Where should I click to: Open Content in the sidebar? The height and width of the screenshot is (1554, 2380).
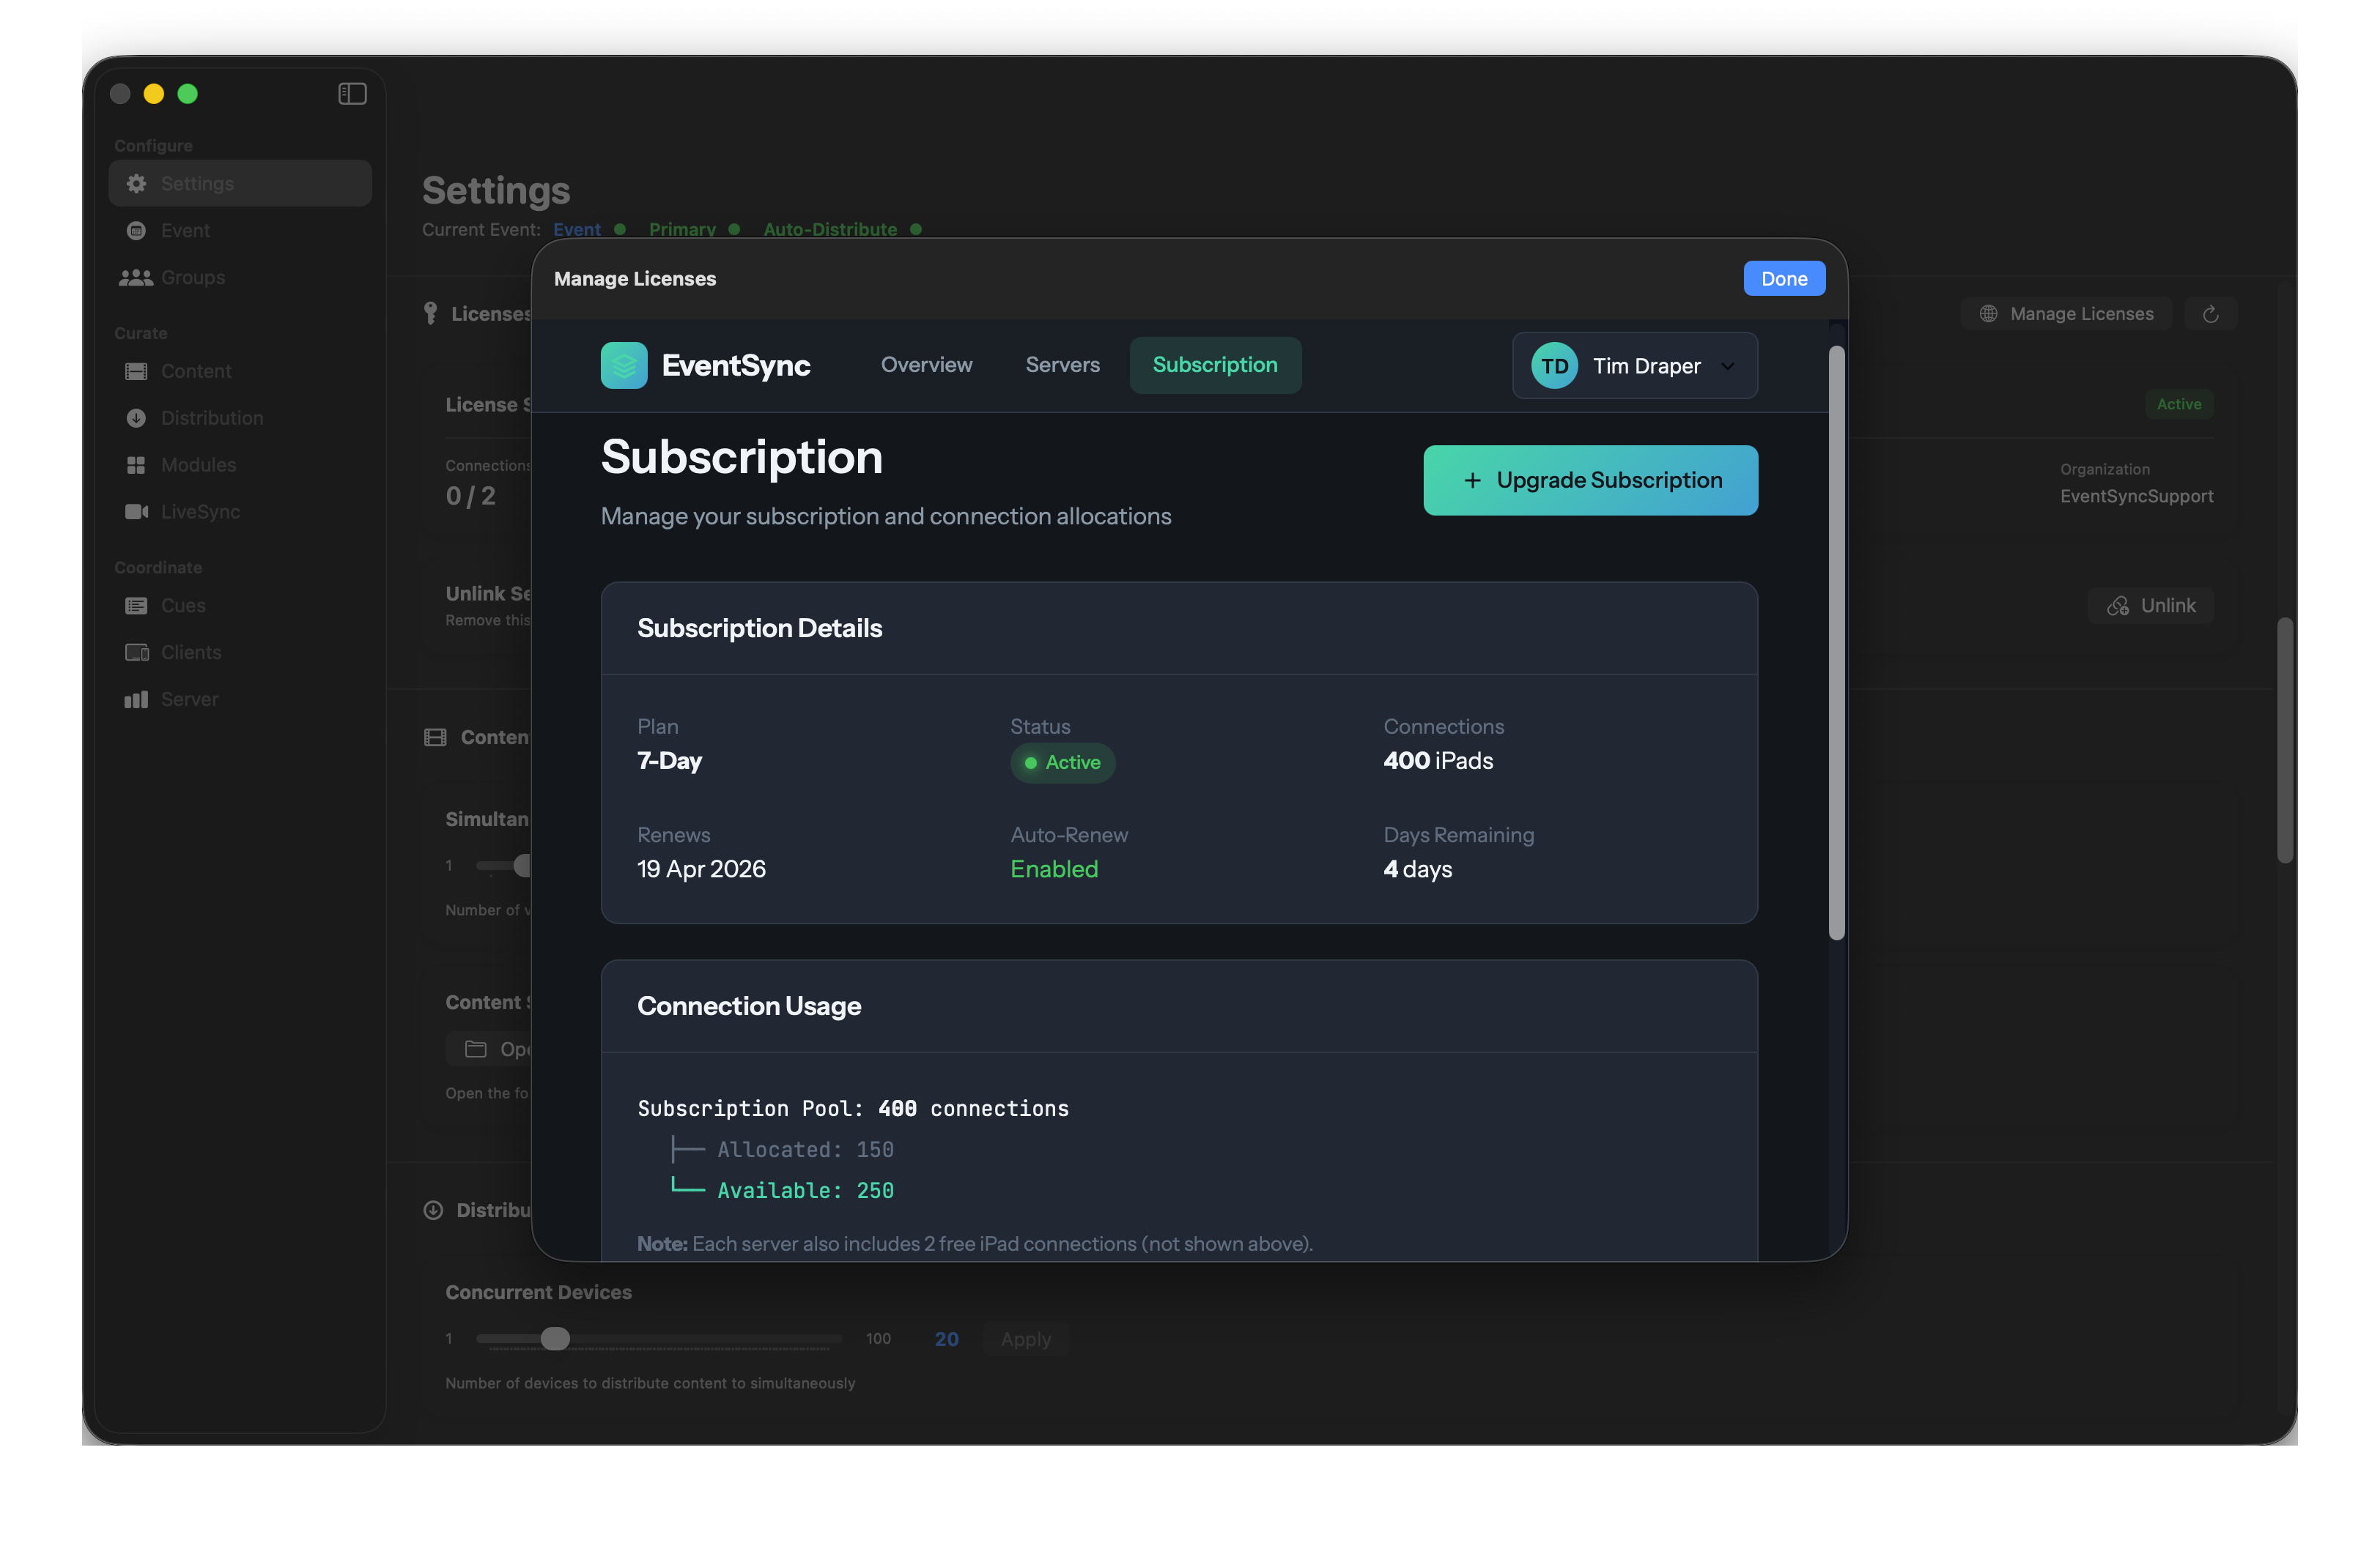click(240, 372)
